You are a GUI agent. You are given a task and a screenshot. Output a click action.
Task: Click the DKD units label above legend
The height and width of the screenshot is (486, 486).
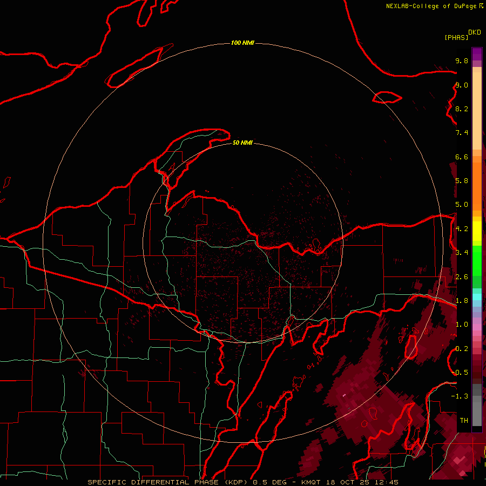coord(475,32)
